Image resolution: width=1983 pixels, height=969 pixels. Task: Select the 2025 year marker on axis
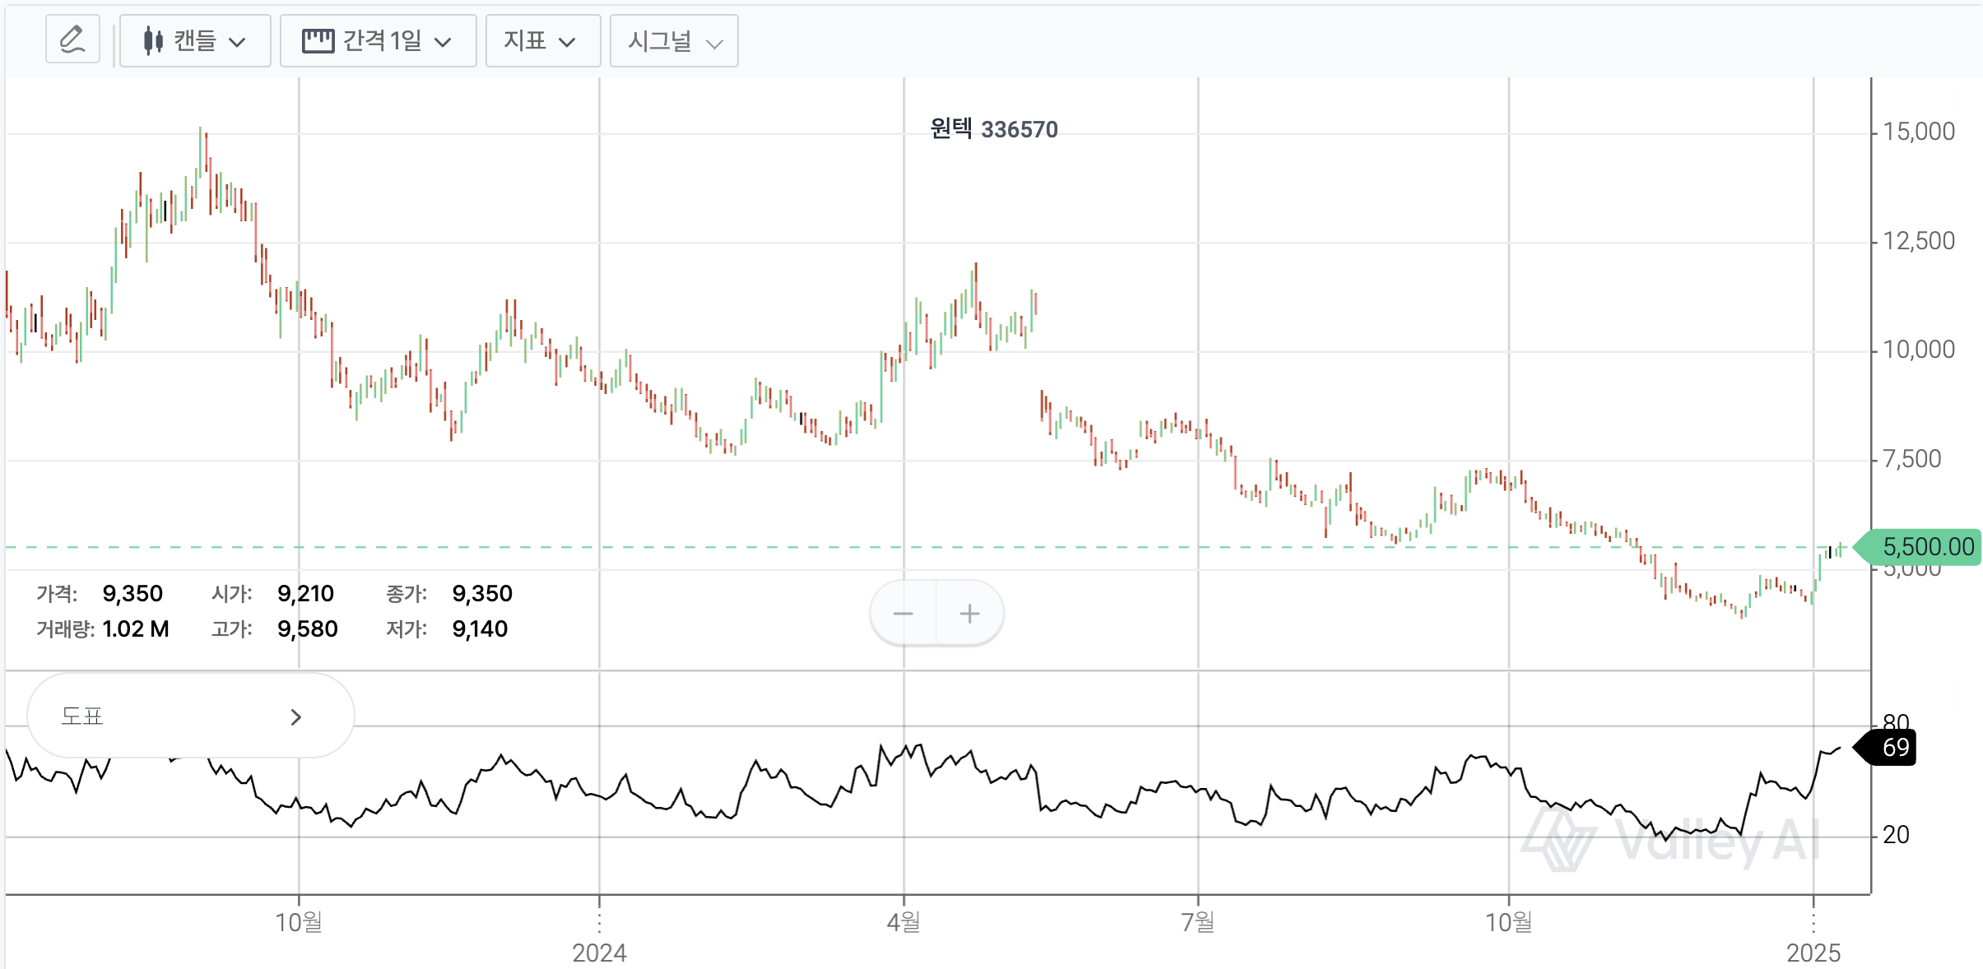tap(1813, 953)
